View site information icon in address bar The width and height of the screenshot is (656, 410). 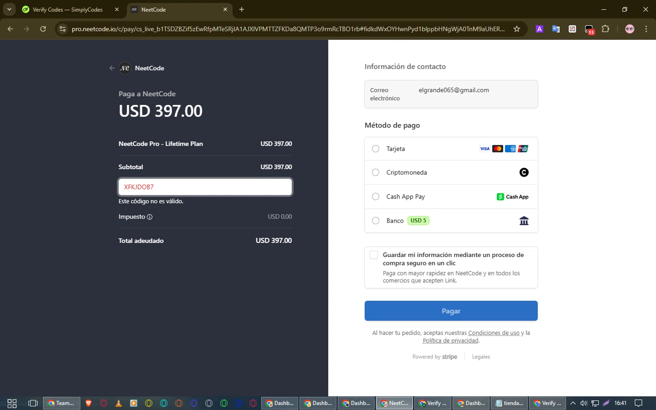pyautogui.click(x=63, y=29)
